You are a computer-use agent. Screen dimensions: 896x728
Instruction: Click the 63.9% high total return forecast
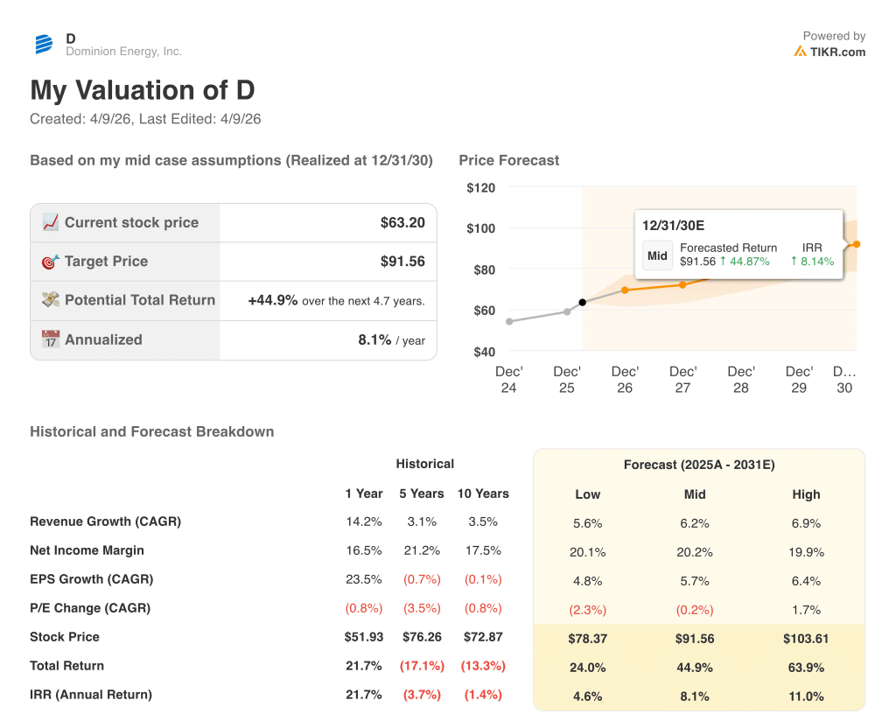[806, 668]
